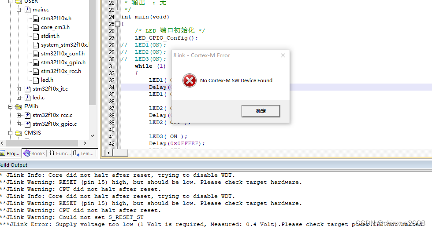Click led.h file name
This screenshot has height=230, width=432.
[x=47, y=80]
